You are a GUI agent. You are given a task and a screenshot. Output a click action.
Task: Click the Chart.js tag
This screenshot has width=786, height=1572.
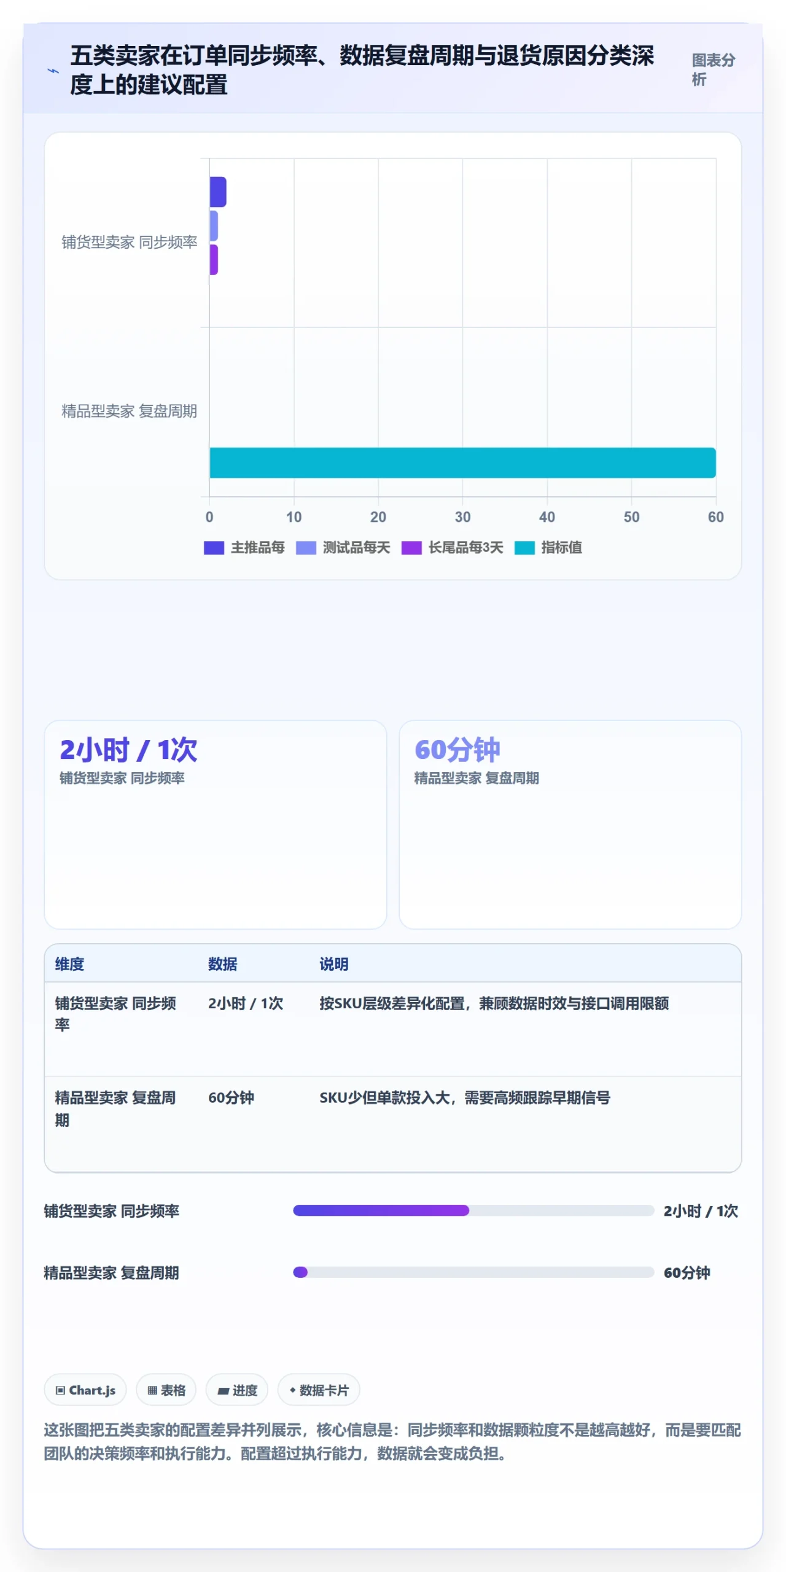[85, 1390]
